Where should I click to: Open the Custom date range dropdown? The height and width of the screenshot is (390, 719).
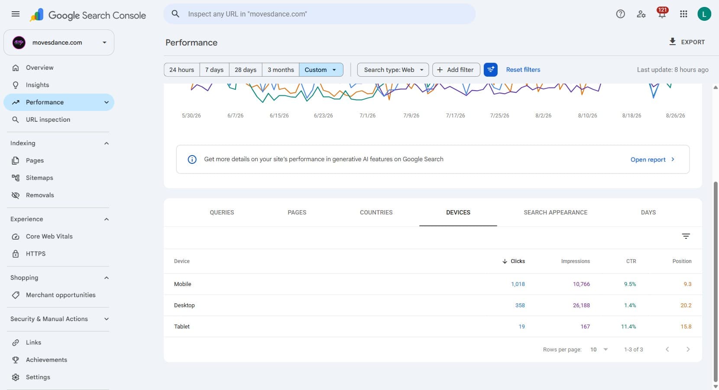click(x=321, y=70)
